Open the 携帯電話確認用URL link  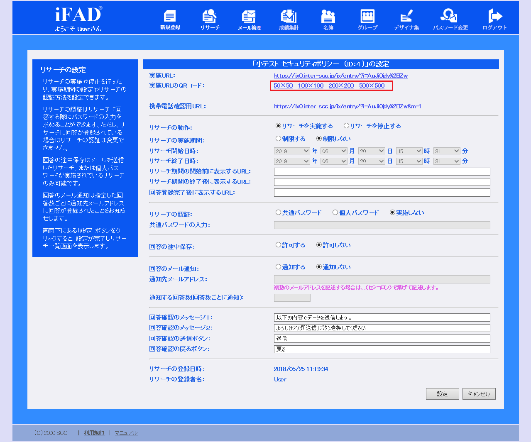[347, 106]
